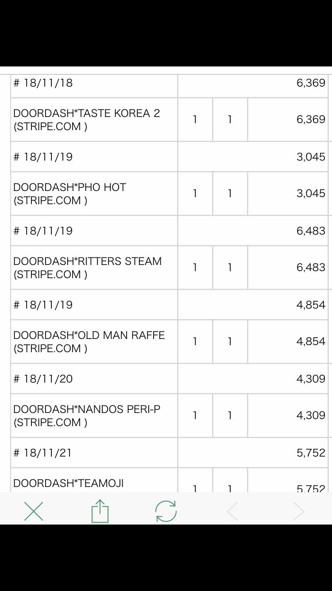The image size is (332, 591).
Task: Select DOORDASH*RITTERS STEAM entry
Action: point(88,268)
